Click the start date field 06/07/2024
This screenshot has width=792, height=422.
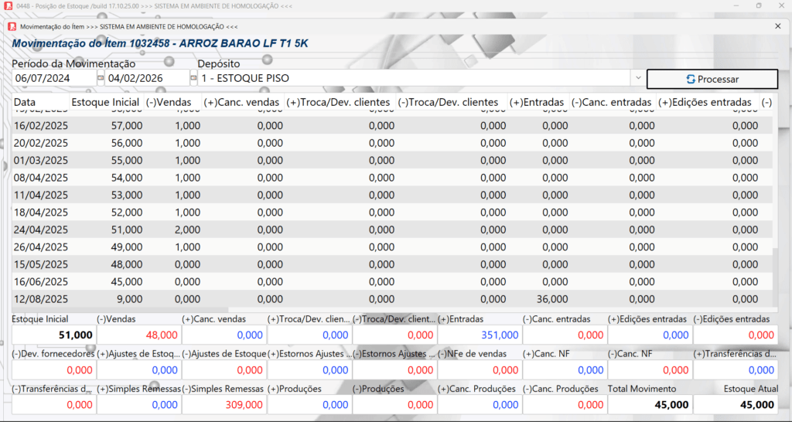point(53,79)
